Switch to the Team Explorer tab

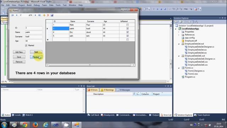202,115
